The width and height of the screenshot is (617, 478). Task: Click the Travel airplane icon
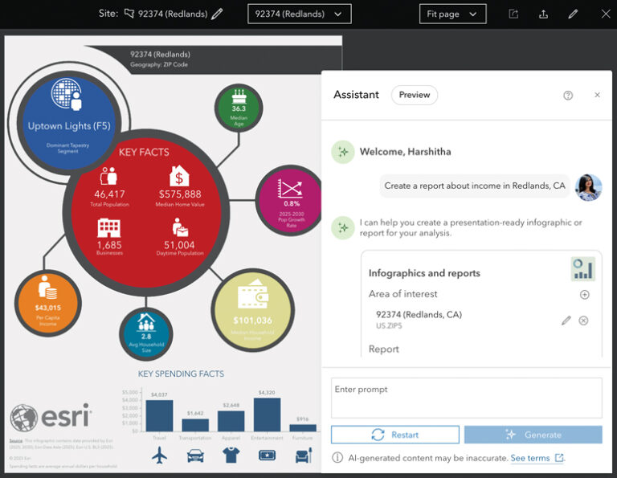click(x=159, y=456)
